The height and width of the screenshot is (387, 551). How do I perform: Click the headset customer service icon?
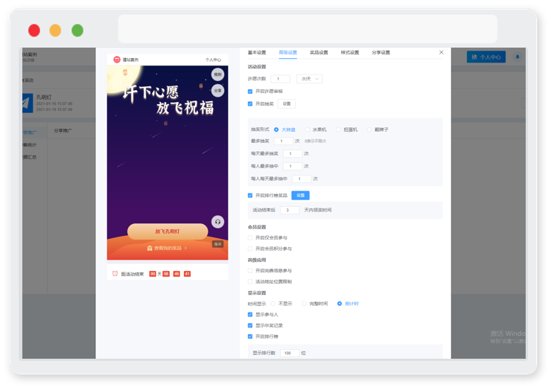coord(218,222)
